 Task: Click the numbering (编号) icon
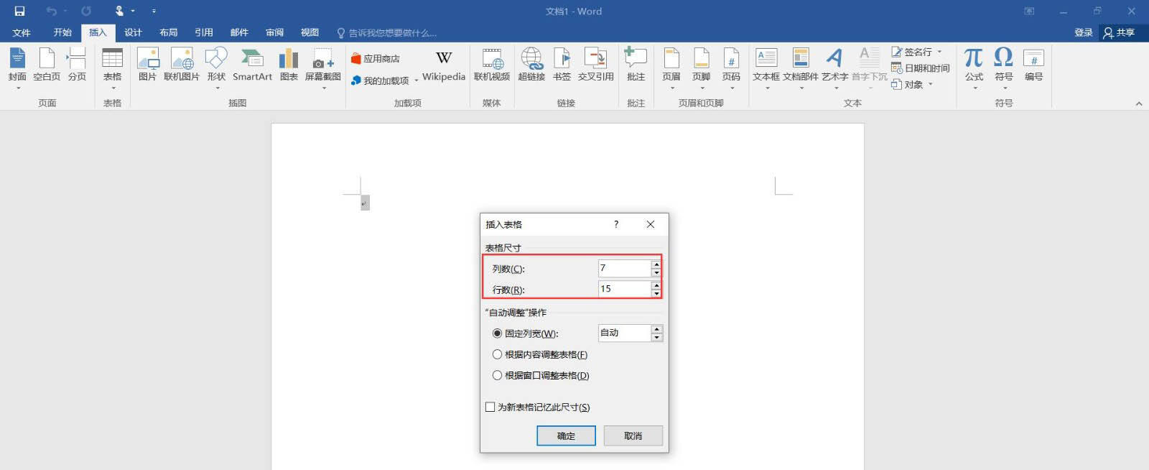(1033, 57)
